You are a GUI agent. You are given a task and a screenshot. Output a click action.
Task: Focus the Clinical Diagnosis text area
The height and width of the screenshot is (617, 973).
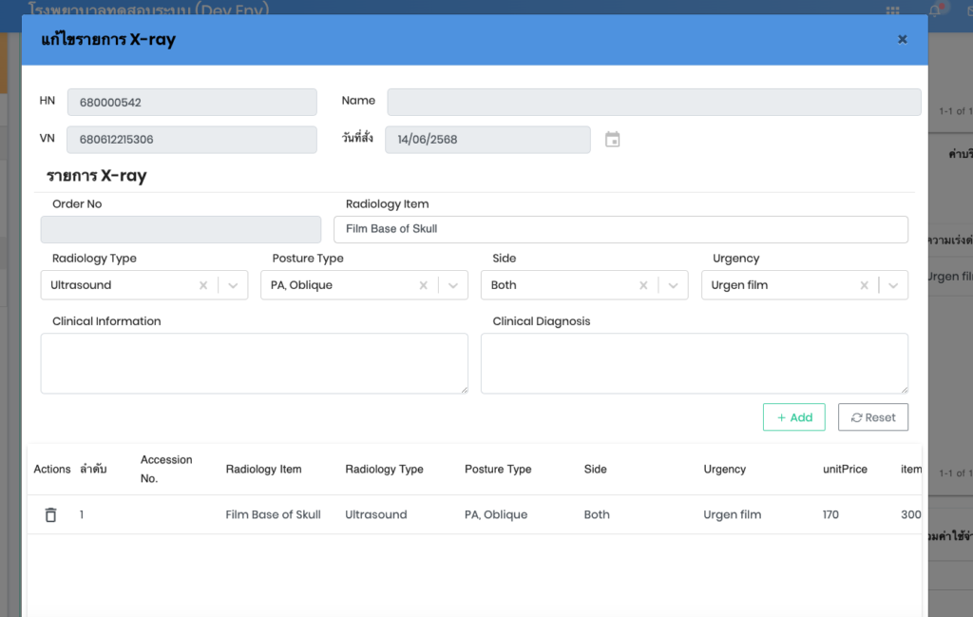pyautogui.click(x=694, y=363)
